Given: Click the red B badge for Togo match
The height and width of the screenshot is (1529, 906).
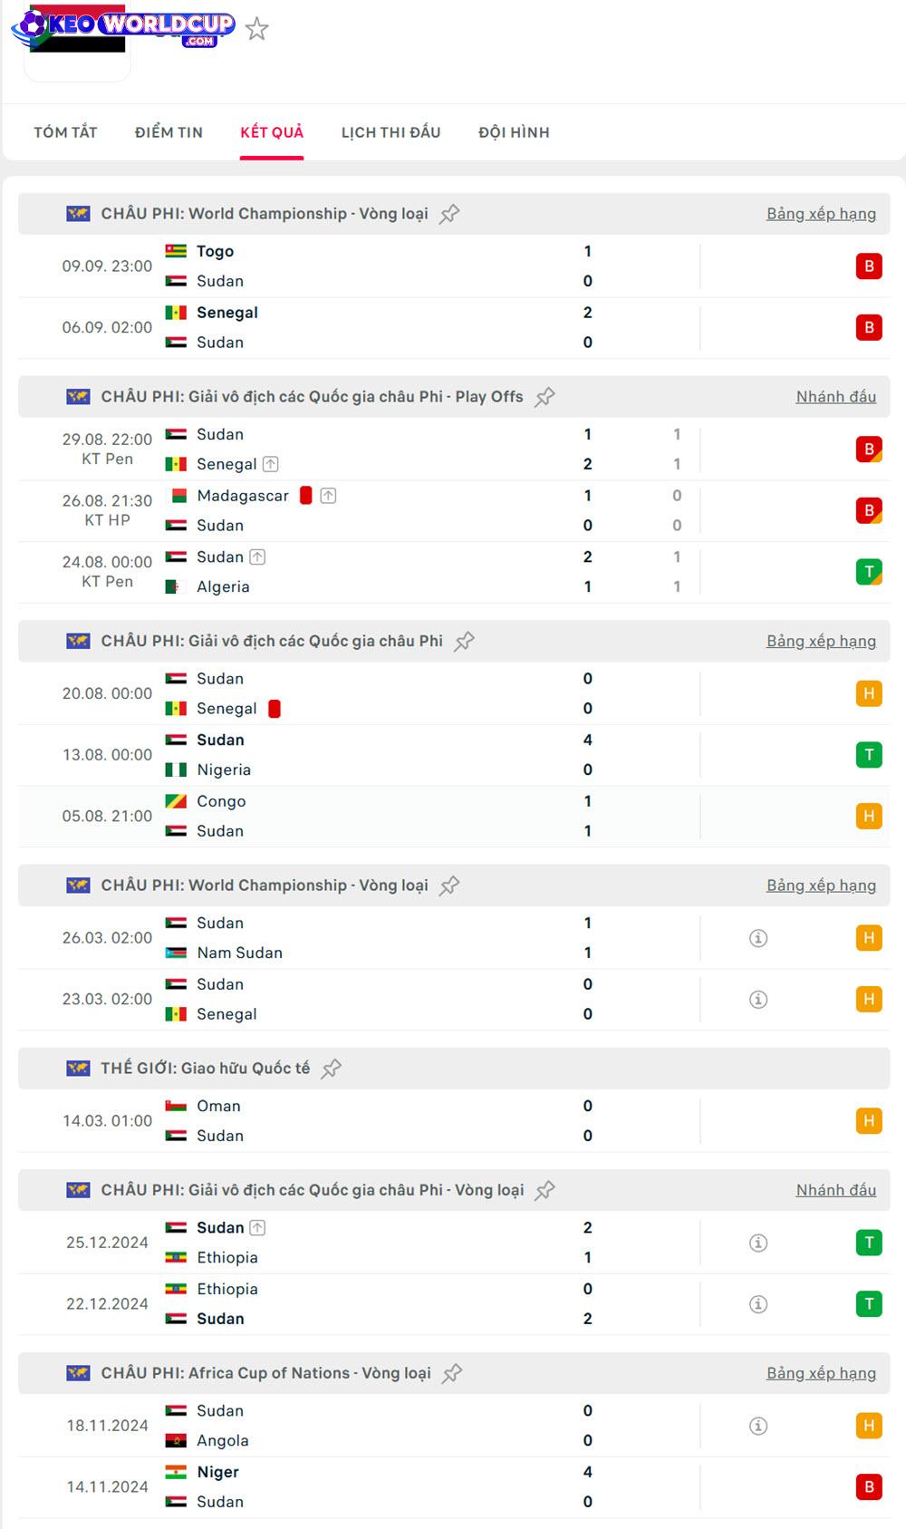Looking at the screenshot, I should pos(869,266).
